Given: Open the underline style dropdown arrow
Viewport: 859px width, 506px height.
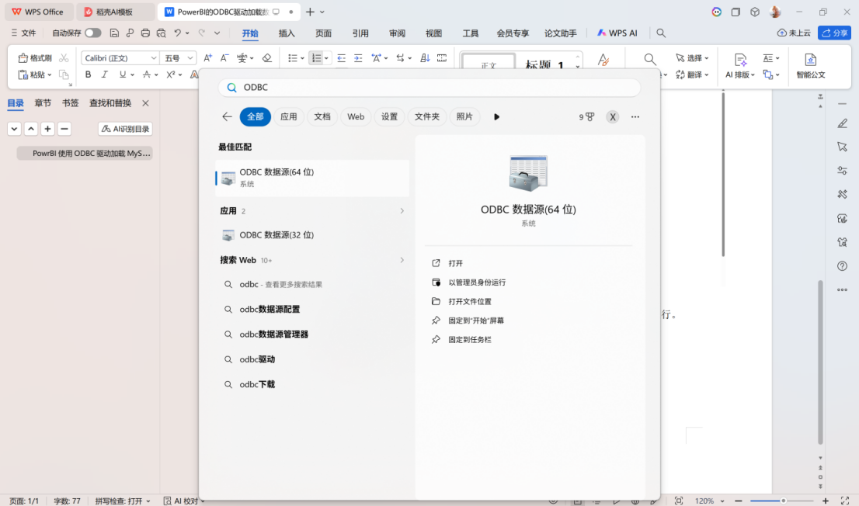Looking at the screenshot, I should (133, 75).
